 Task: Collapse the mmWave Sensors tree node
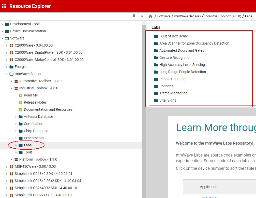point(7,74)
